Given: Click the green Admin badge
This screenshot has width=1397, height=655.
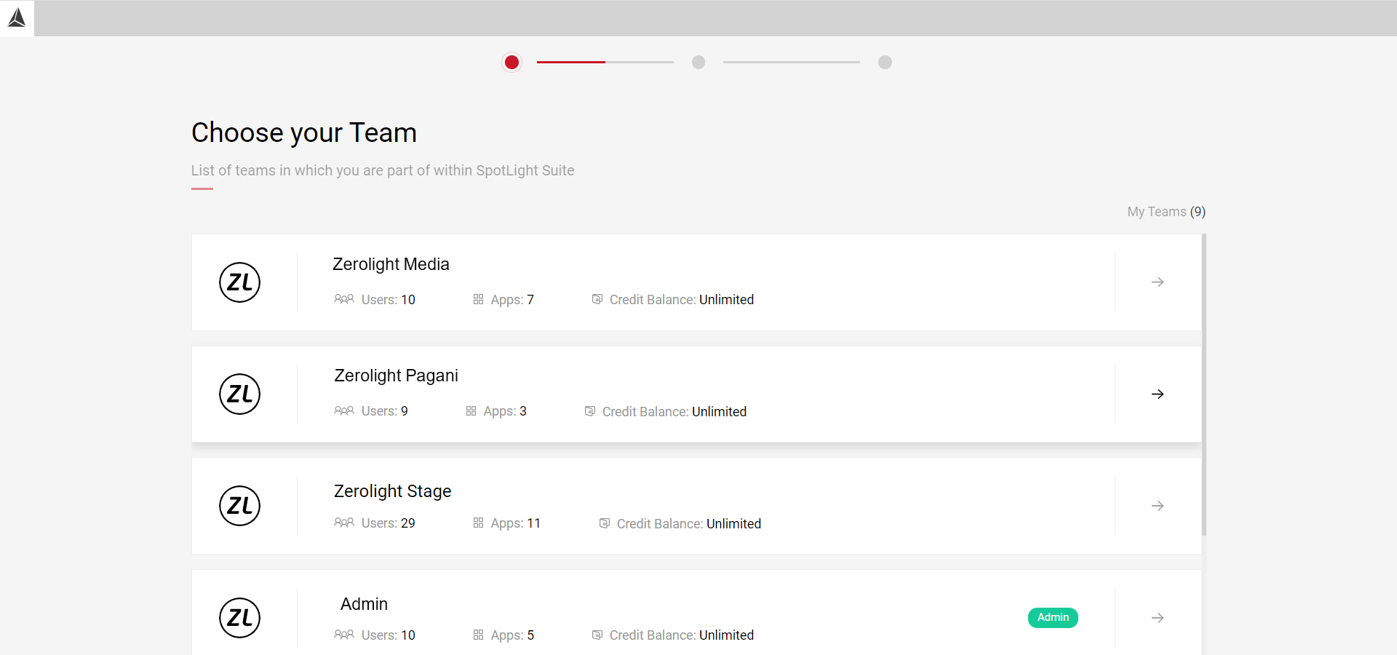Looking at the screenshot, I should click(x=1053, y=617).
